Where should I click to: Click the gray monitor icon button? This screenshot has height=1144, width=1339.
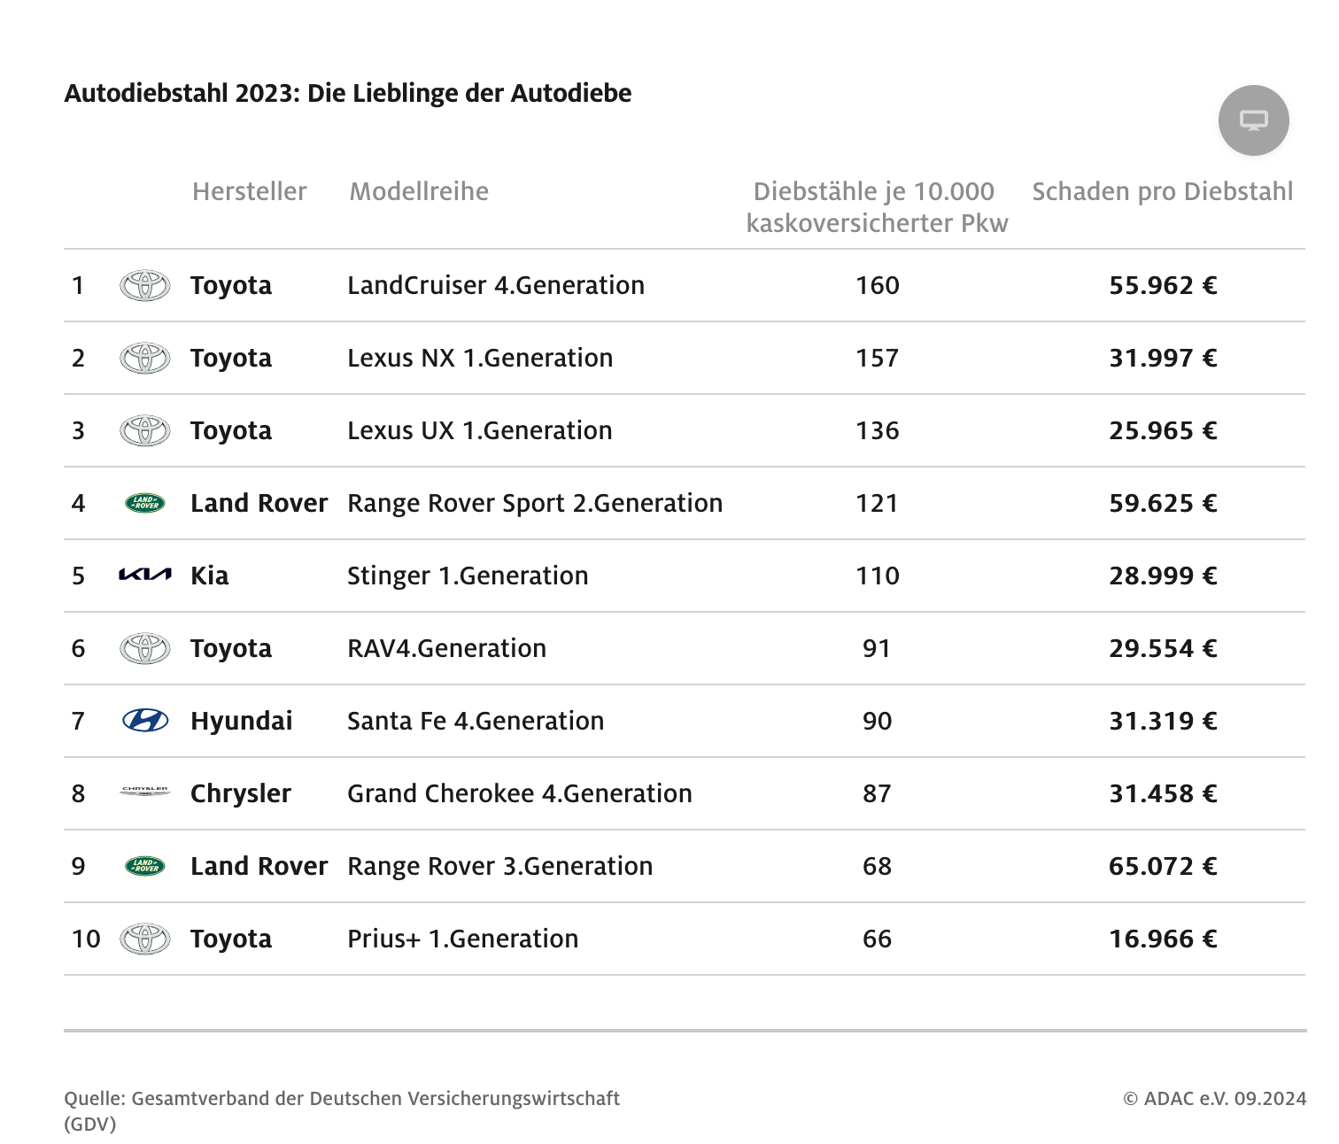tap(1253, 120)
